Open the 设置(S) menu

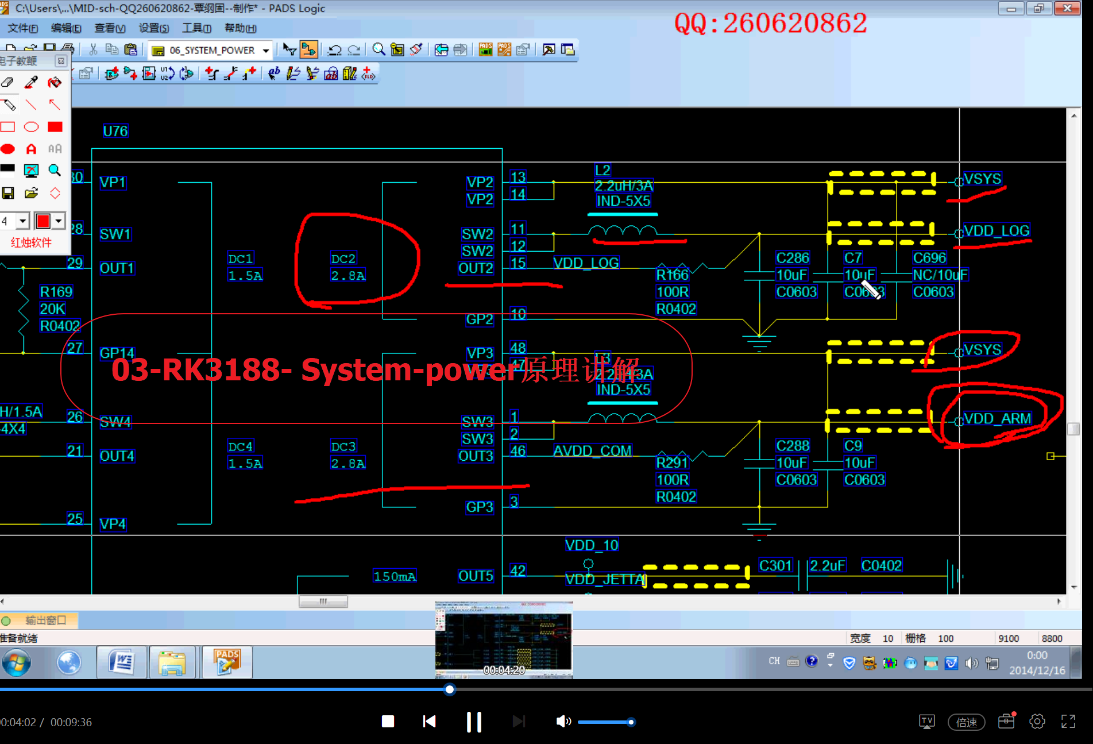coord(153,28)
